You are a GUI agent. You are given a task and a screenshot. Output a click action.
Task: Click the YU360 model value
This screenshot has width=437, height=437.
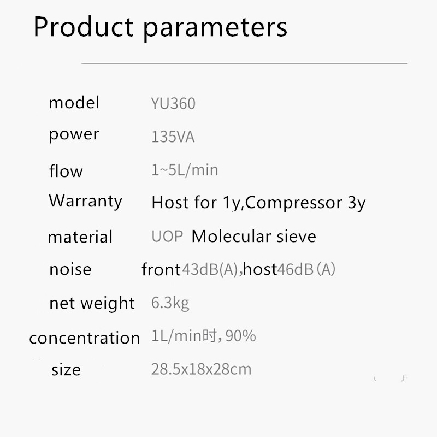[x=173, y=104]
